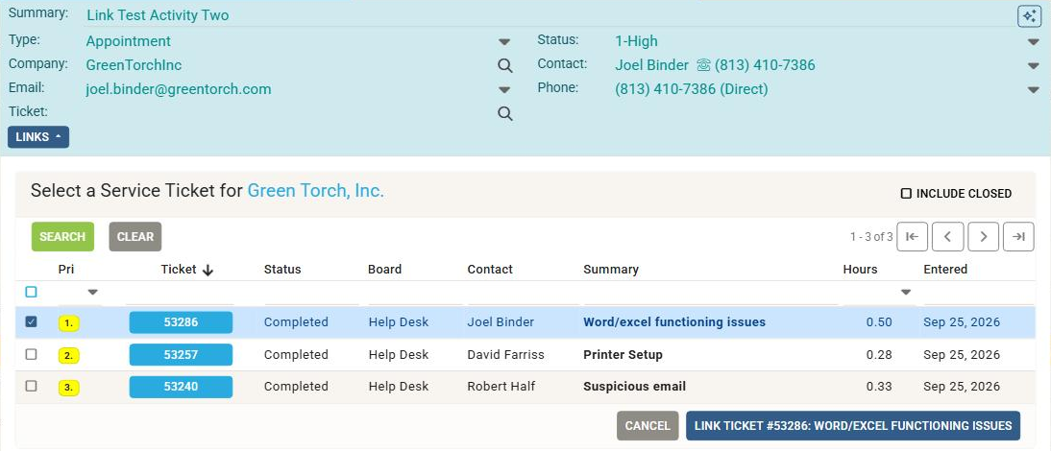Go to last page of tickets
1051x451 pixels.
click(1019, 237)
